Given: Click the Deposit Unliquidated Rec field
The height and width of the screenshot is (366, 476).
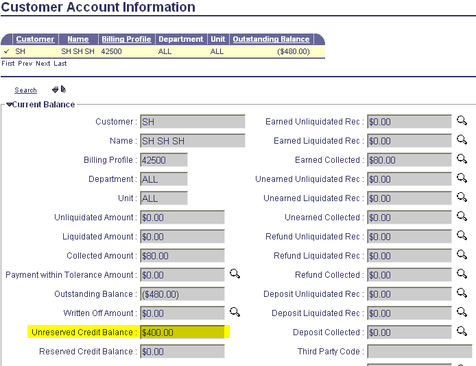Looking at the screenshot, I should 409,294.
